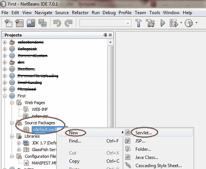Screen dimensions: 206x169
Task: Open the Profile button dropdown arrow
Action: coord(196,23)
